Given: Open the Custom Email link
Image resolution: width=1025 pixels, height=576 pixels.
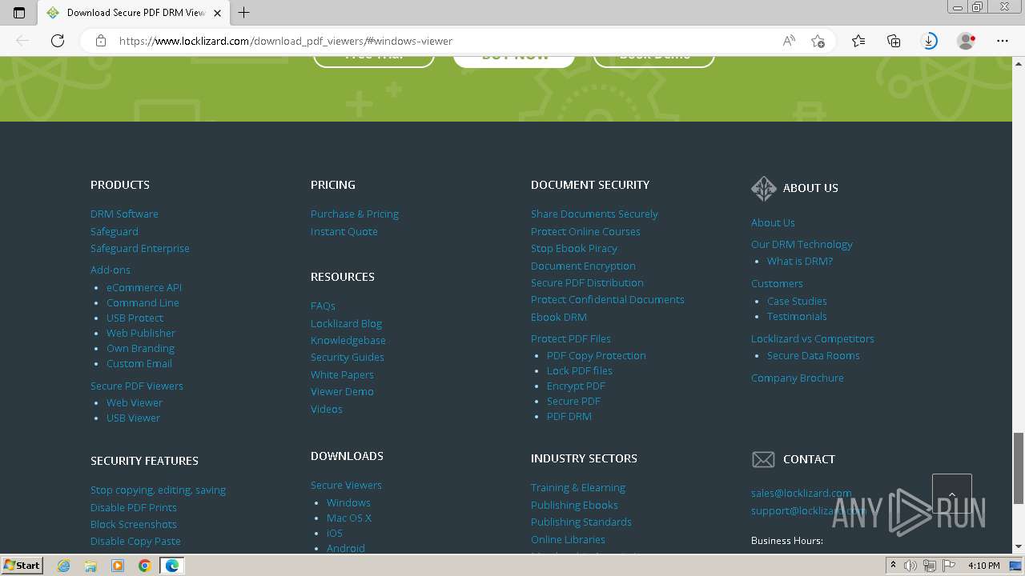Looking at the screenshot, I should 139,363.
